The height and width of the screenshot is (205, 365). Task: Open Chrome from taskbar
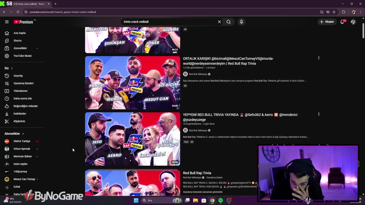(x=212, y=200)
